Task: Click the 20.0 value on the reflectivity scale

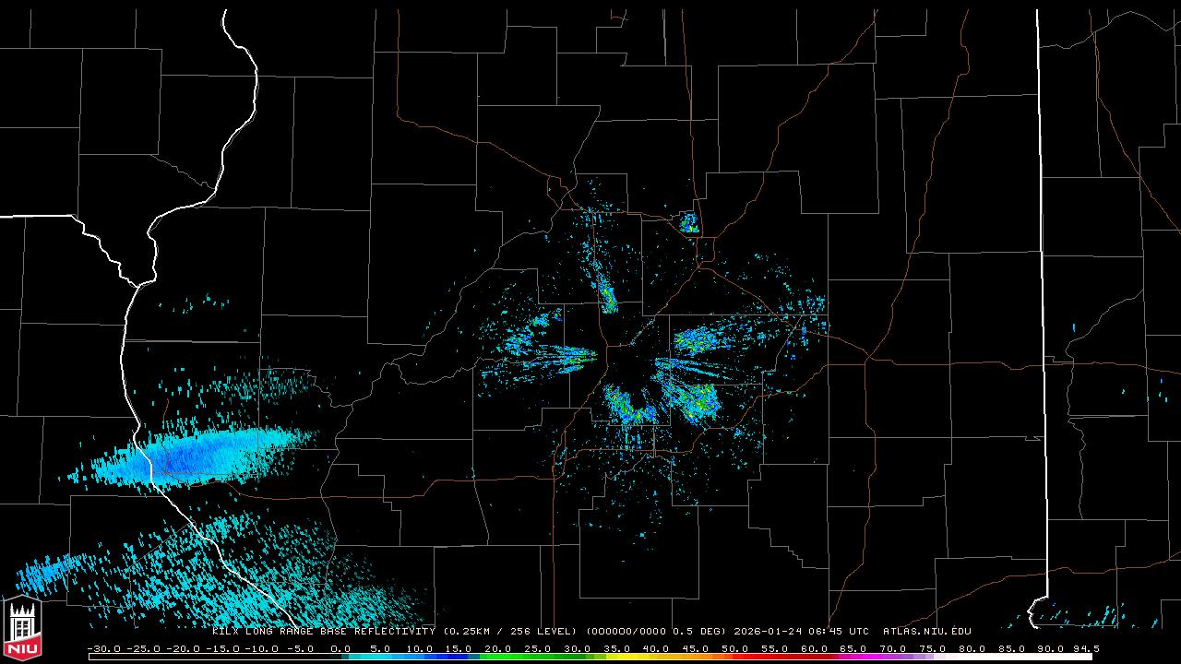Action: click(499, 649)
